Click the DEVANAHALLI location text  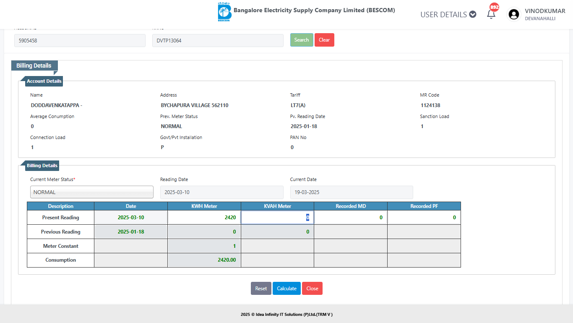[x=540, y=19]
